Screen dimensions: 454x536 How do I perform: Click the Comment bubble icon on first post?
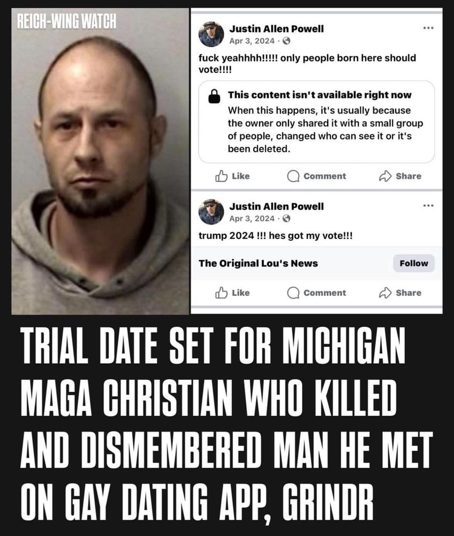coord(293,176)
